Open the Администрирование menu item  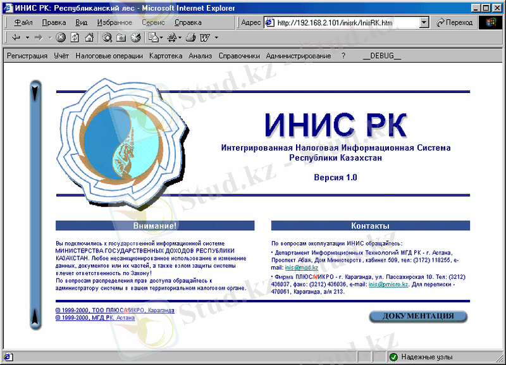point(299,56)
